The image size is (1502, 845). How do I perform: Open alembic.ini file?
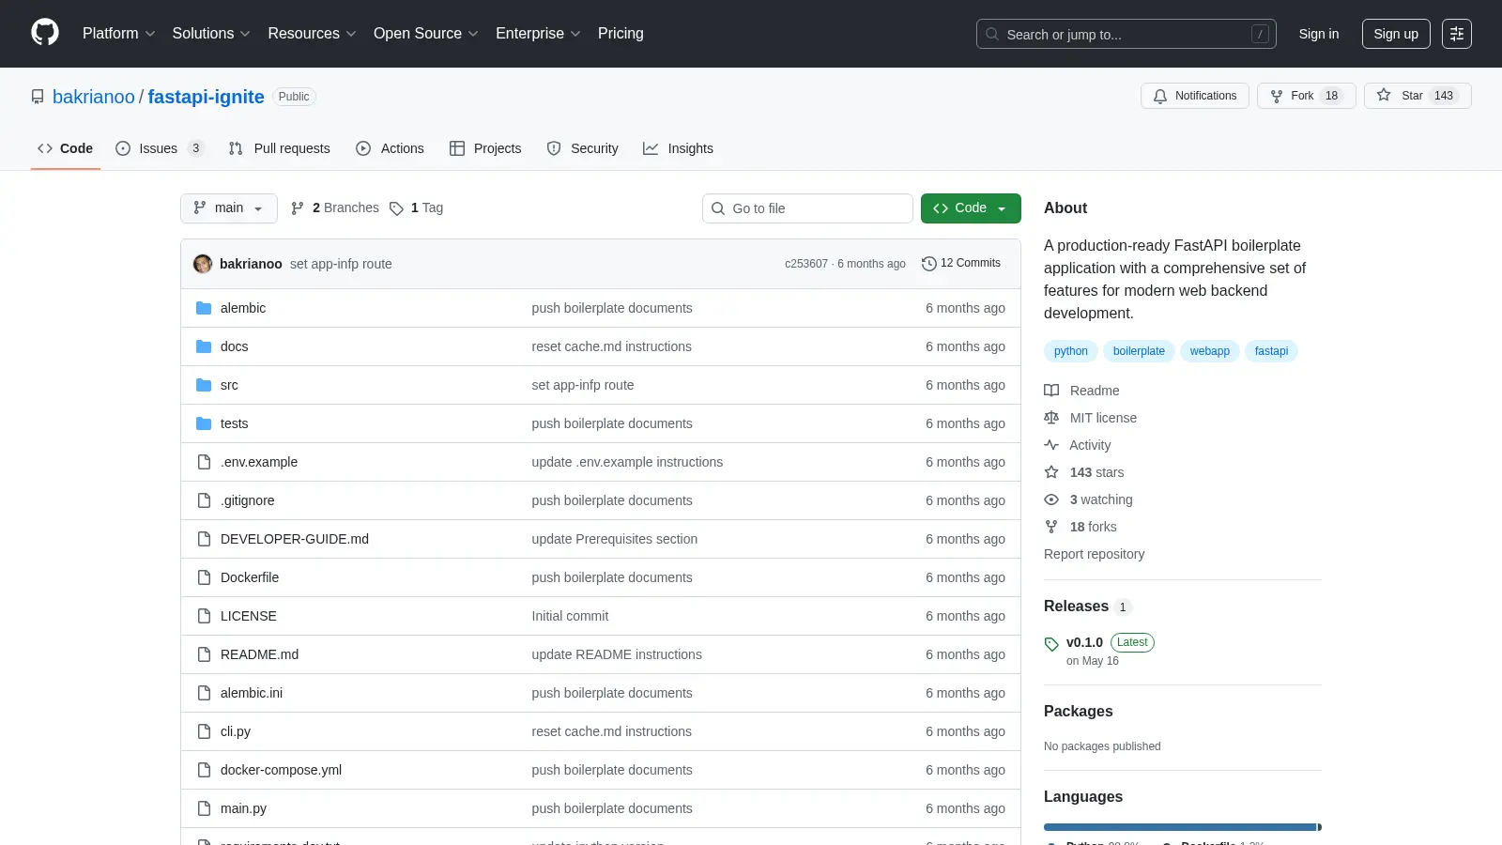click(252, 693)
